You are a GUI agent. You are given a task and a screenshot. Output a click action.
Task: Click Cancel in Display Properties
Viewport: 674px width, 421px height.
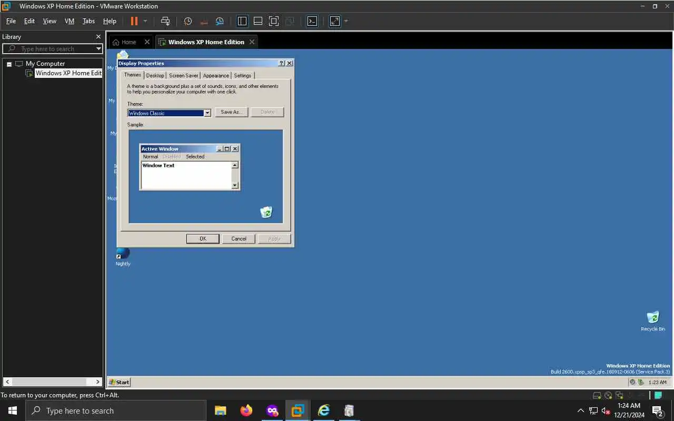(239, 238)
